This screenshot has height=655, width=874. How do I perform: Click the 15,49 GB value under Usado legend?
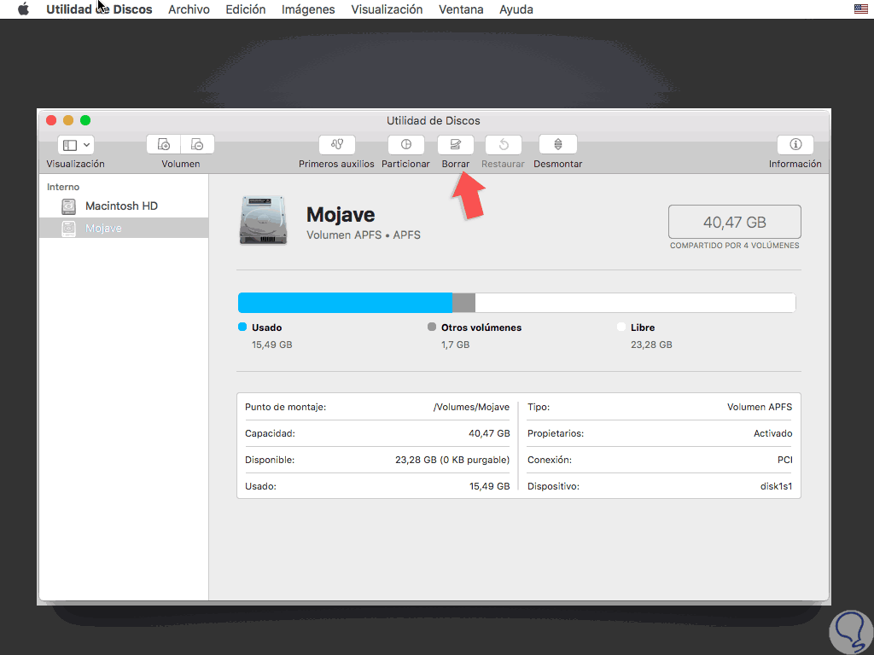pos(272,345)
